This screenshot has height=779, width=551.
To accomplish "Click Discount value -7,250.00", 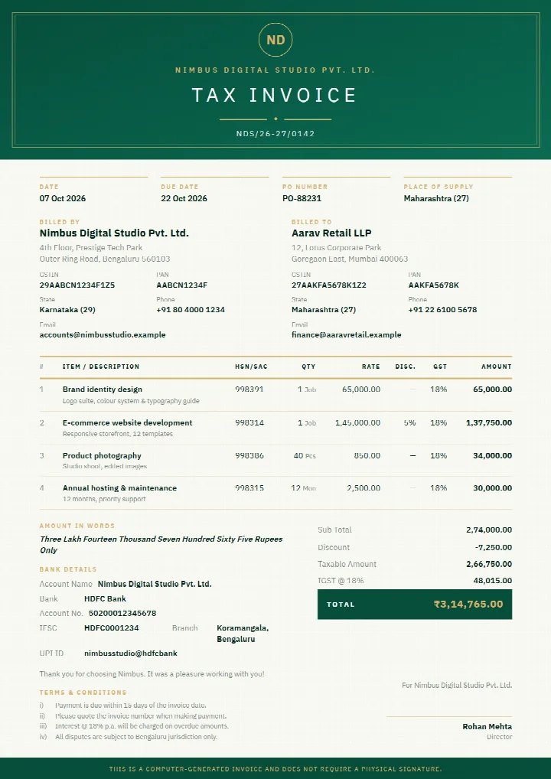I will click(x=494, y=547).
